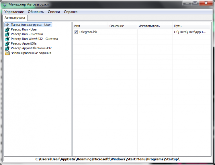Viewport: 215px width, 165px height.
Task: Click registry icon beside Реестр AppinitDlls Wow6432
Action: click(x=7, y=48)
